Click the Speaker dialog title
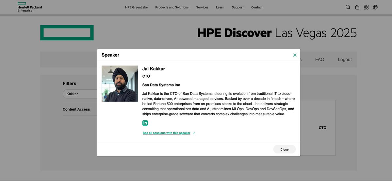Screen dimensions: 392x181 coord(110,55)
